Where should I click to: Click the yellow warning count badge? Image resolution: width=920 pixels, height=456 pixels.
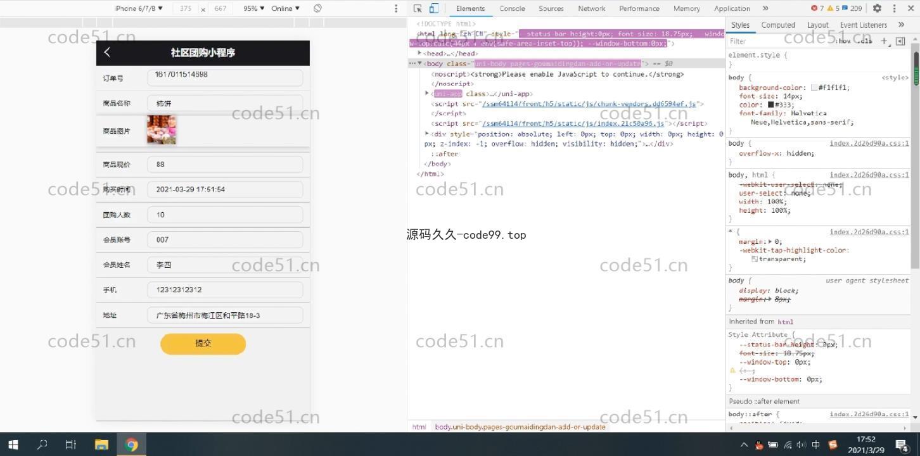coord(833,8)
